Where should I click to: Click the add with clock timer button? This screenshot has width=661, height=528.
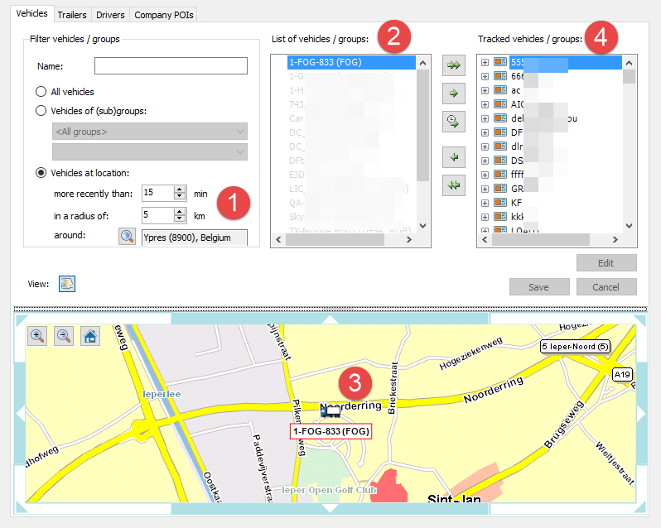(x=453, y=121)
